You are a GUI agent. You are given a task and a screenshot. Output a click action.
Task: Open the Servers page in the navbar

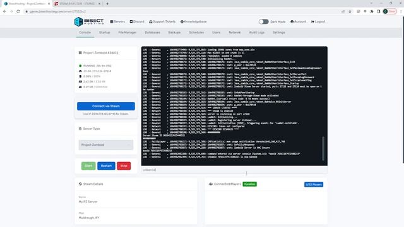click(x=117, y=21)
